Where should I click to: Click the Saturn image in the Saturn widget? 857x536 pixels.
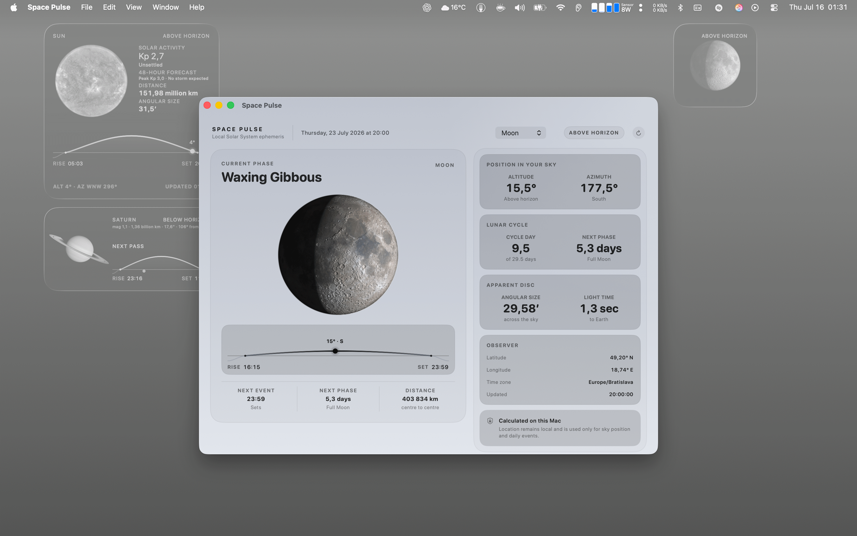tap(79, 249)
